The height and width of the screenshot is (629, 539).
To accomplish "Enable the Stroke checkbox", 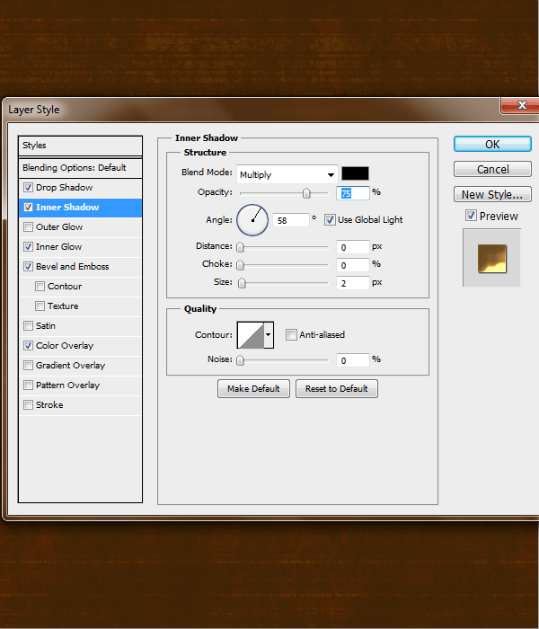I will (x=28, y=404).
